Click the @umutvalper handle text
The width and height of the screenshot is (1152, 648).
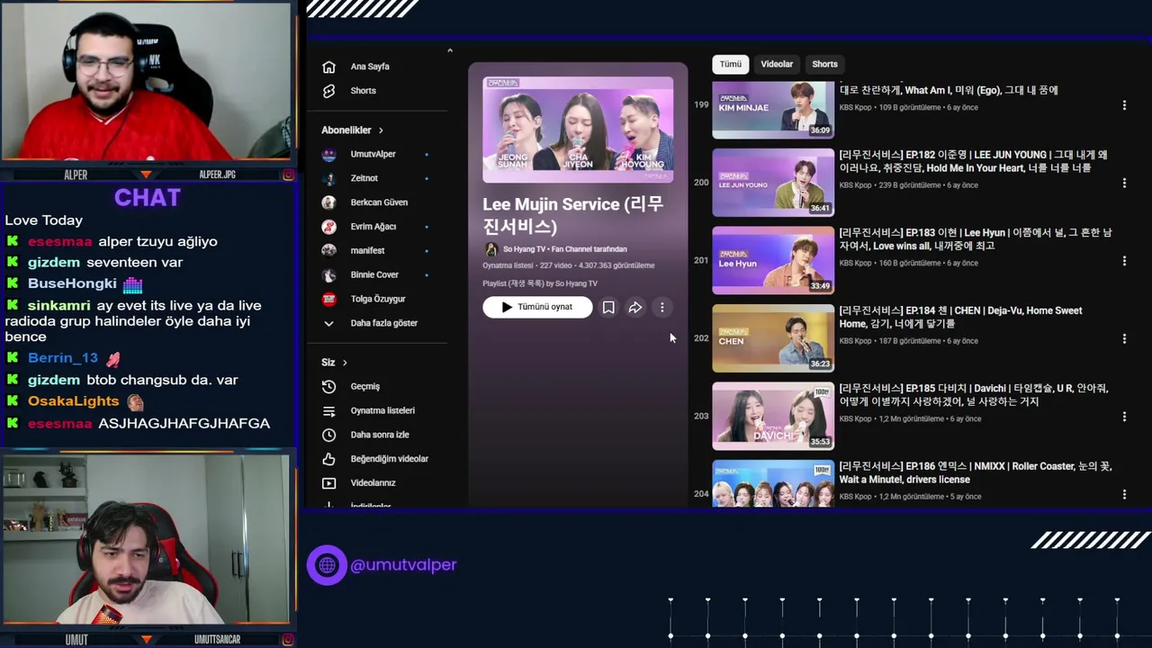click(x=403, y=565)
